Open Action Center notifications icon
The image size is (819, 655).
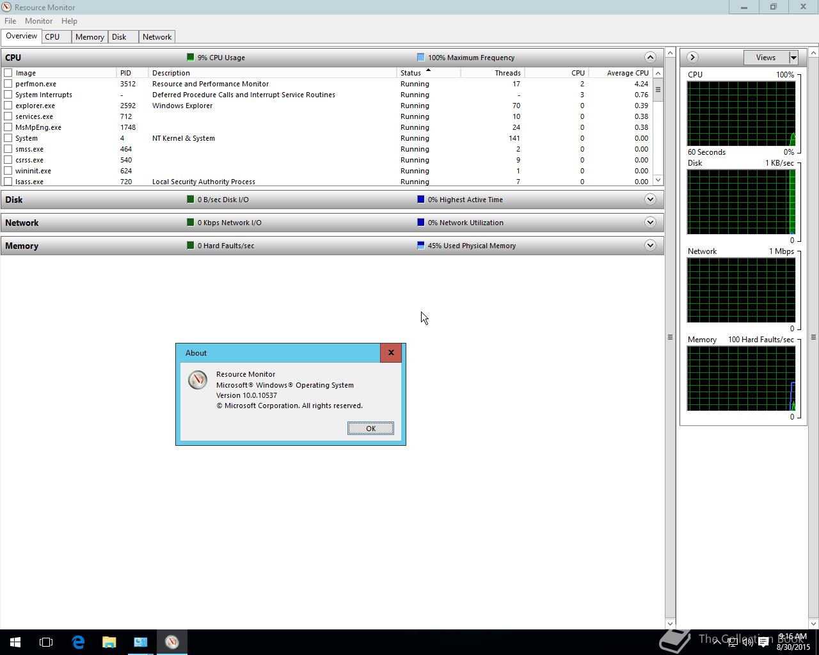click(x=763, y=642)
